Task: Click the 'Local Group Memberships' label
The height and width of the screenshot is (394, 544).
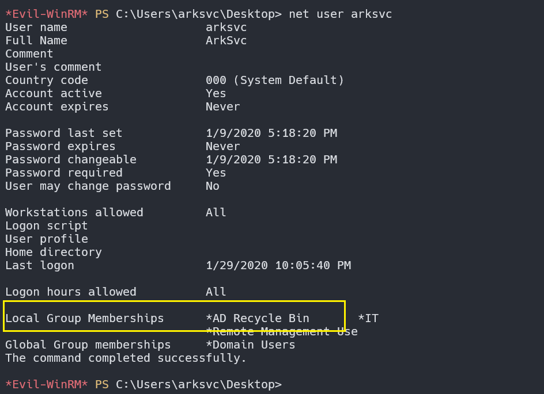Action: point(85,319)
